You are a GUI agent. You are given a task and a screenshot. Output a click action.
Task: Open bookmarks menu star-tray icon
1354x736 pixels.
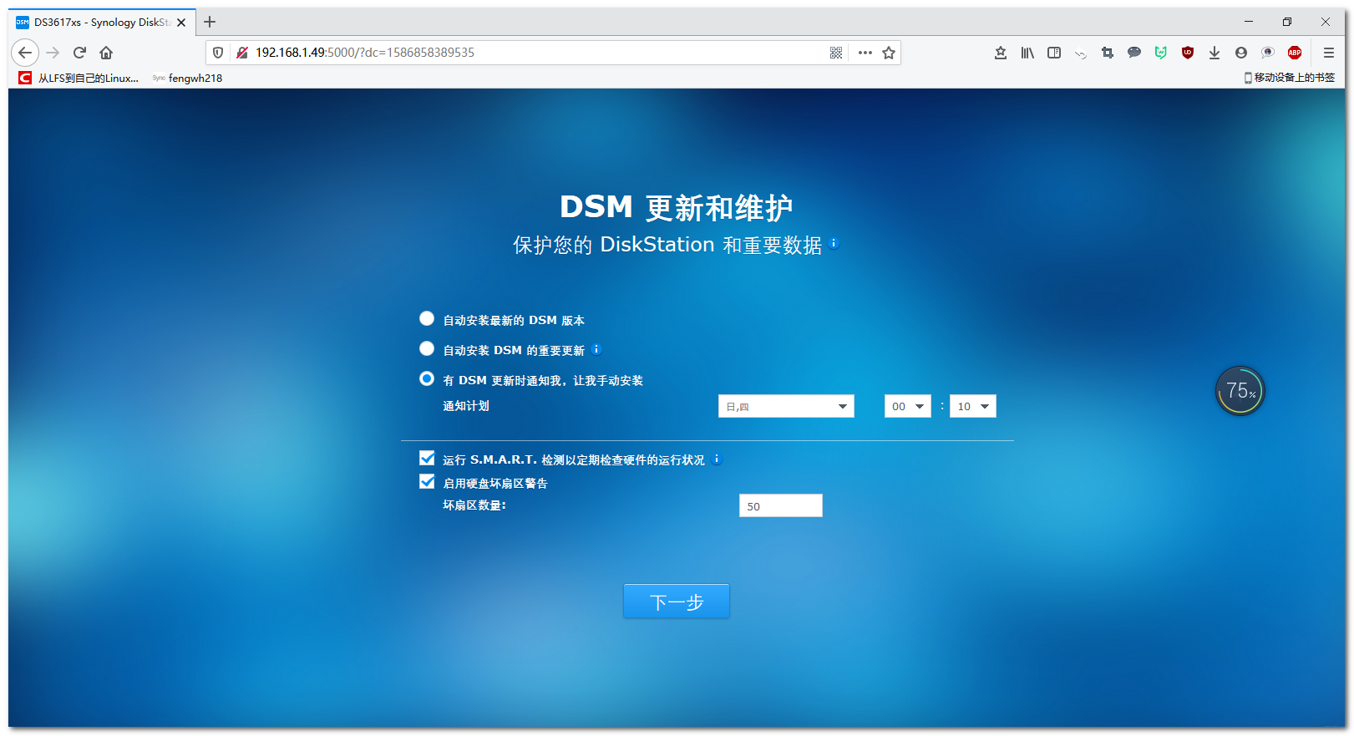[1001, 53]
